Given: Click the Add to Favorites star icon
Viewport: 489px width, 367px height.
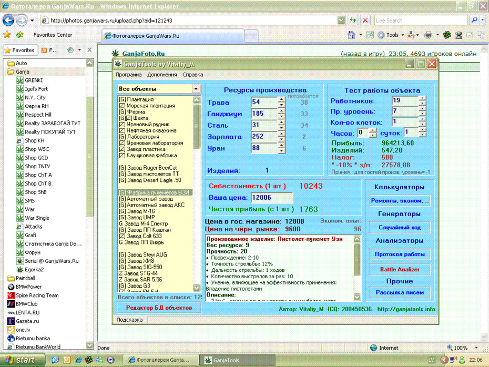Looking at the screenshot, I should (x=20, y=35).
